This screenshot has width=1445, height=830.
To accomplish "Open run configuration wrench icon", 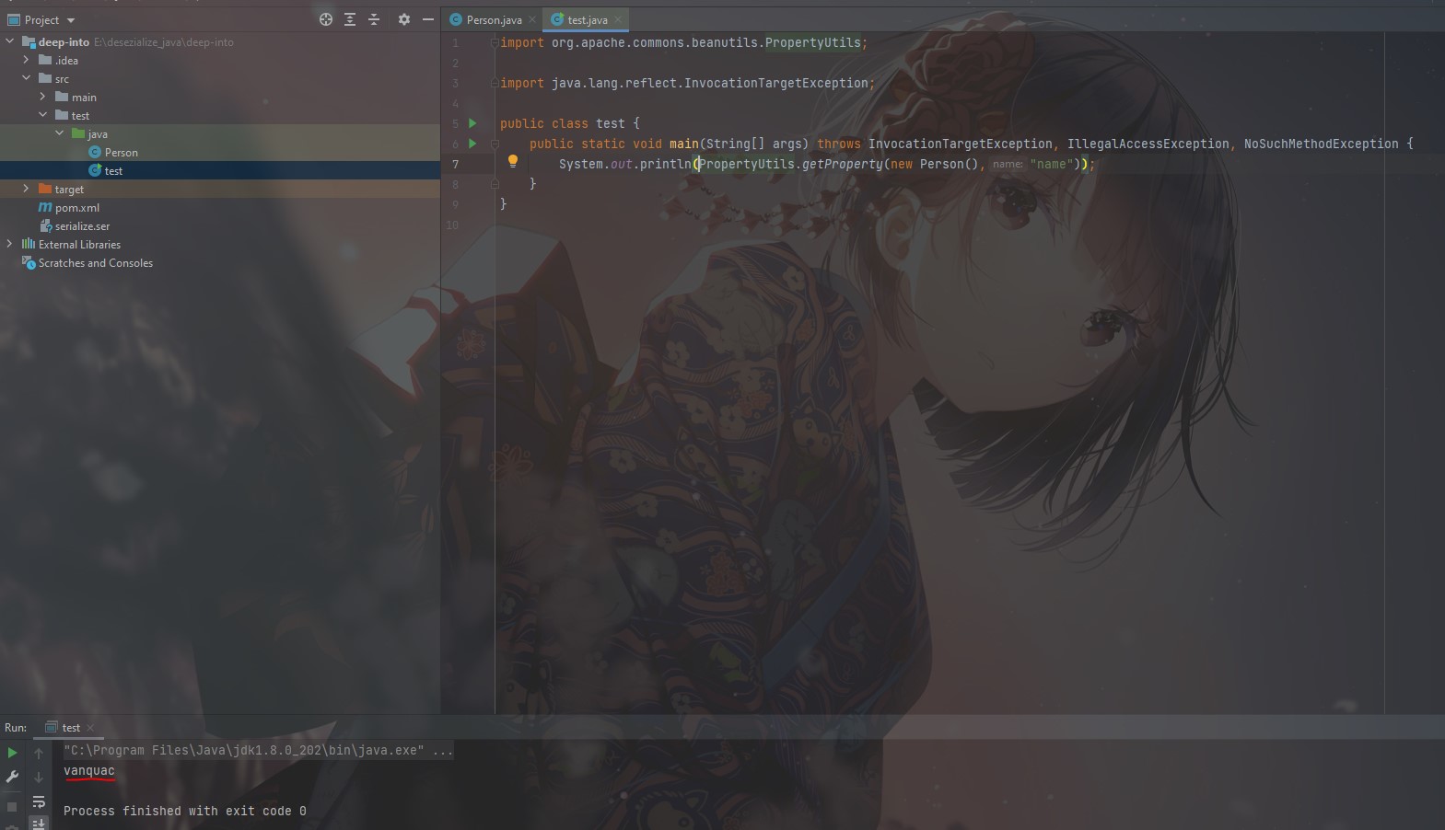I will pos(12,778).
